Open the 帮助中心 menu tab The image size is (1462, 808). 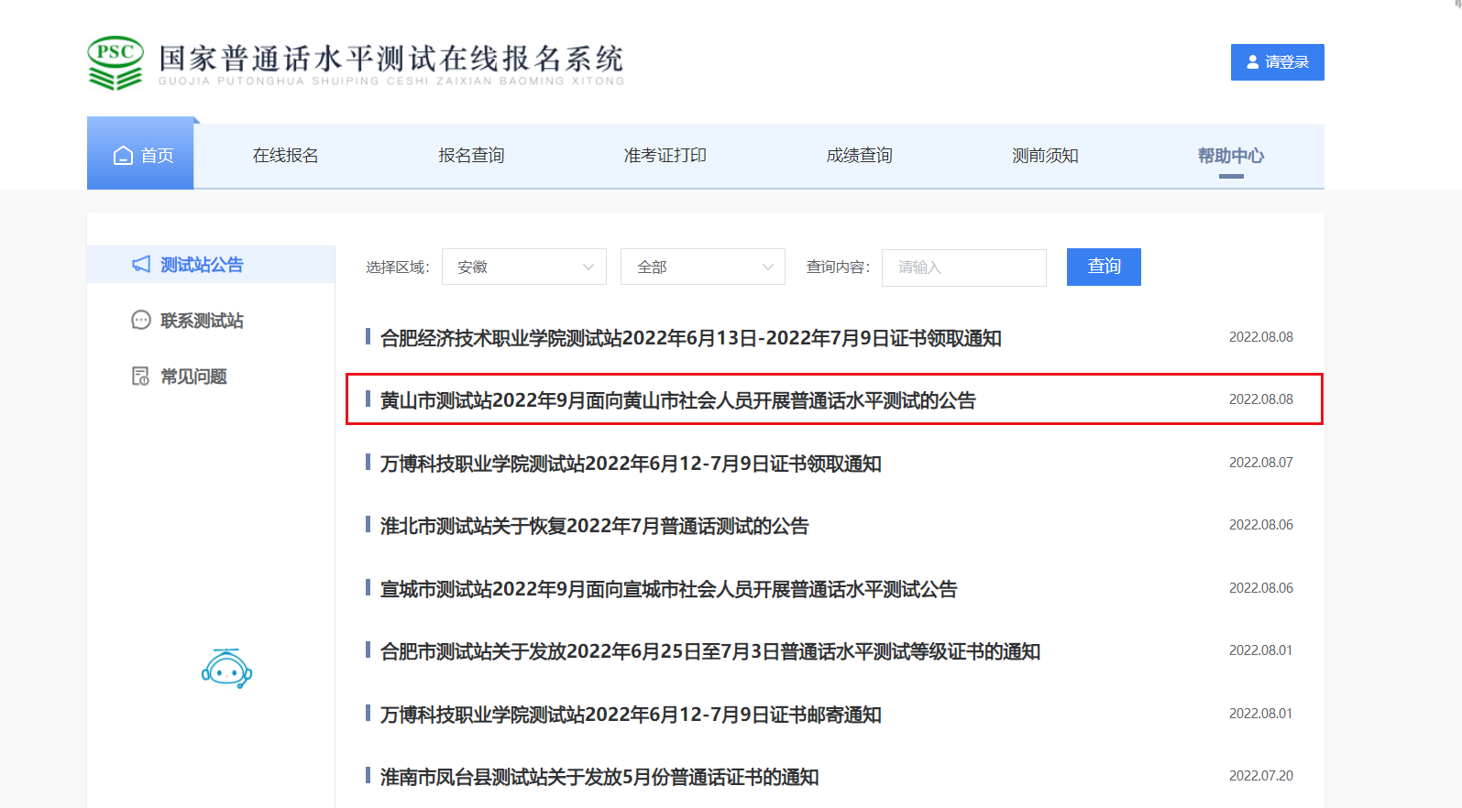tap(1231, 156)
